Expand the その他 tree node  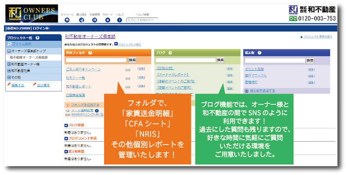9,77
